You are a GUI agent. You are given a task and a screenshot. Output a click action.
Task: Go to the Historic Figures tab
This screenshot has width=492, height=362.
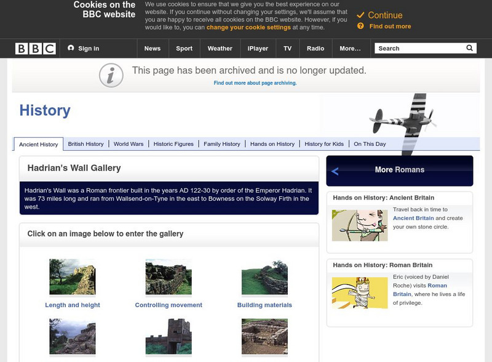(173, 144)
